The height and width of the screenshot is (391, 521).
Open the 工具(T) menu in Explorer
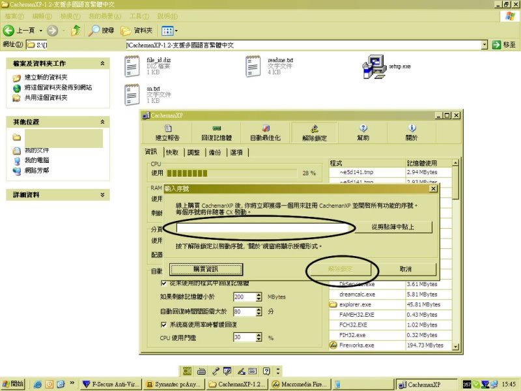point(139,16)
